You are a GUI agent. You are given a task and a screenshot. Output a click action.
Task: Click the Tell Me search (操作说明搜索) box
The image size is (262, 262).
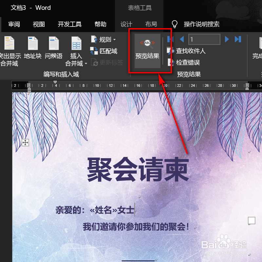201,24
